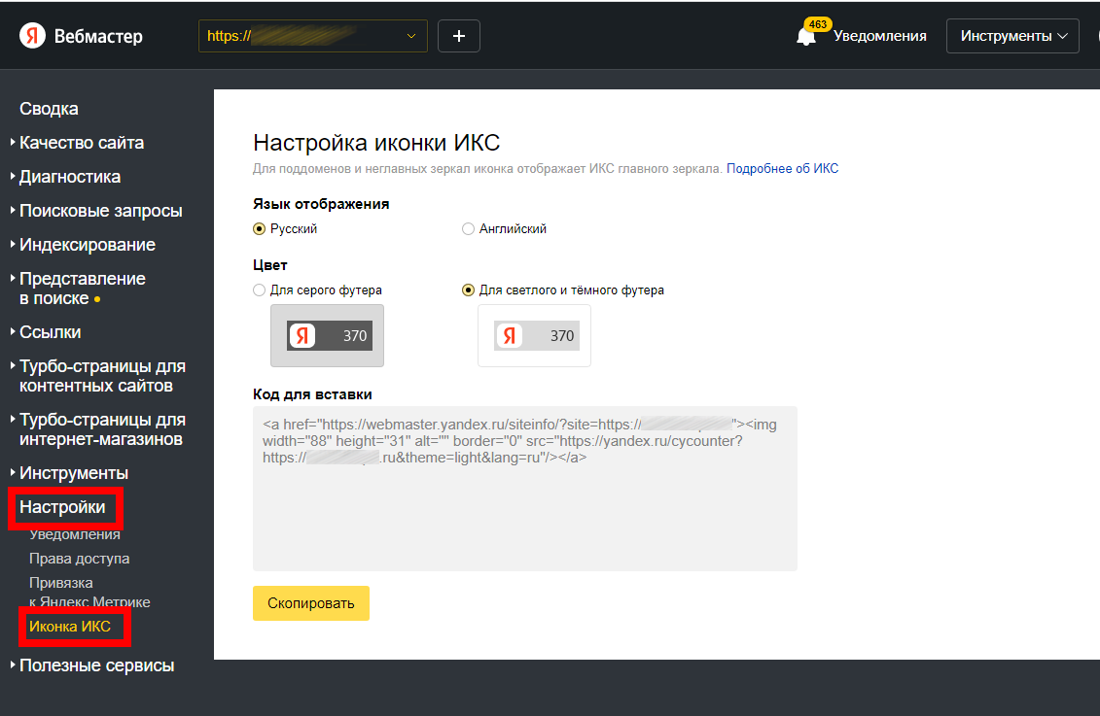The image size is (1100, 716).
Task: Open the Сводка sidebar item
Action: [49, 109]
